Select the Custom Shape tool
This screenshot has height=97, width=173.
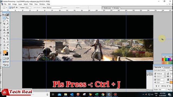7,42
